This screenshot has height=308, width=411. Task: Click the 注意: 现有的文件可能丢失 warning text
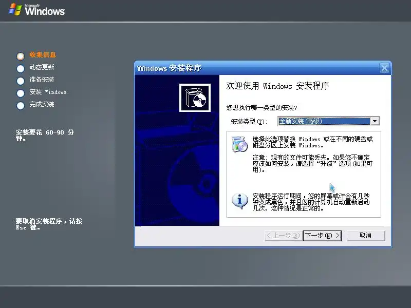pyautogui.click(x=312, y=163)
